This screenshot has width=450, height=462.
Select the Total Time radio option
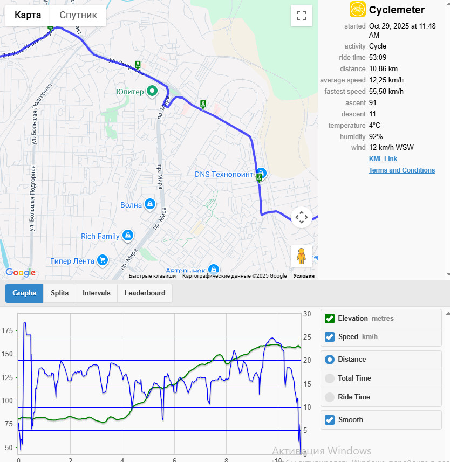(x=329, y=378)
